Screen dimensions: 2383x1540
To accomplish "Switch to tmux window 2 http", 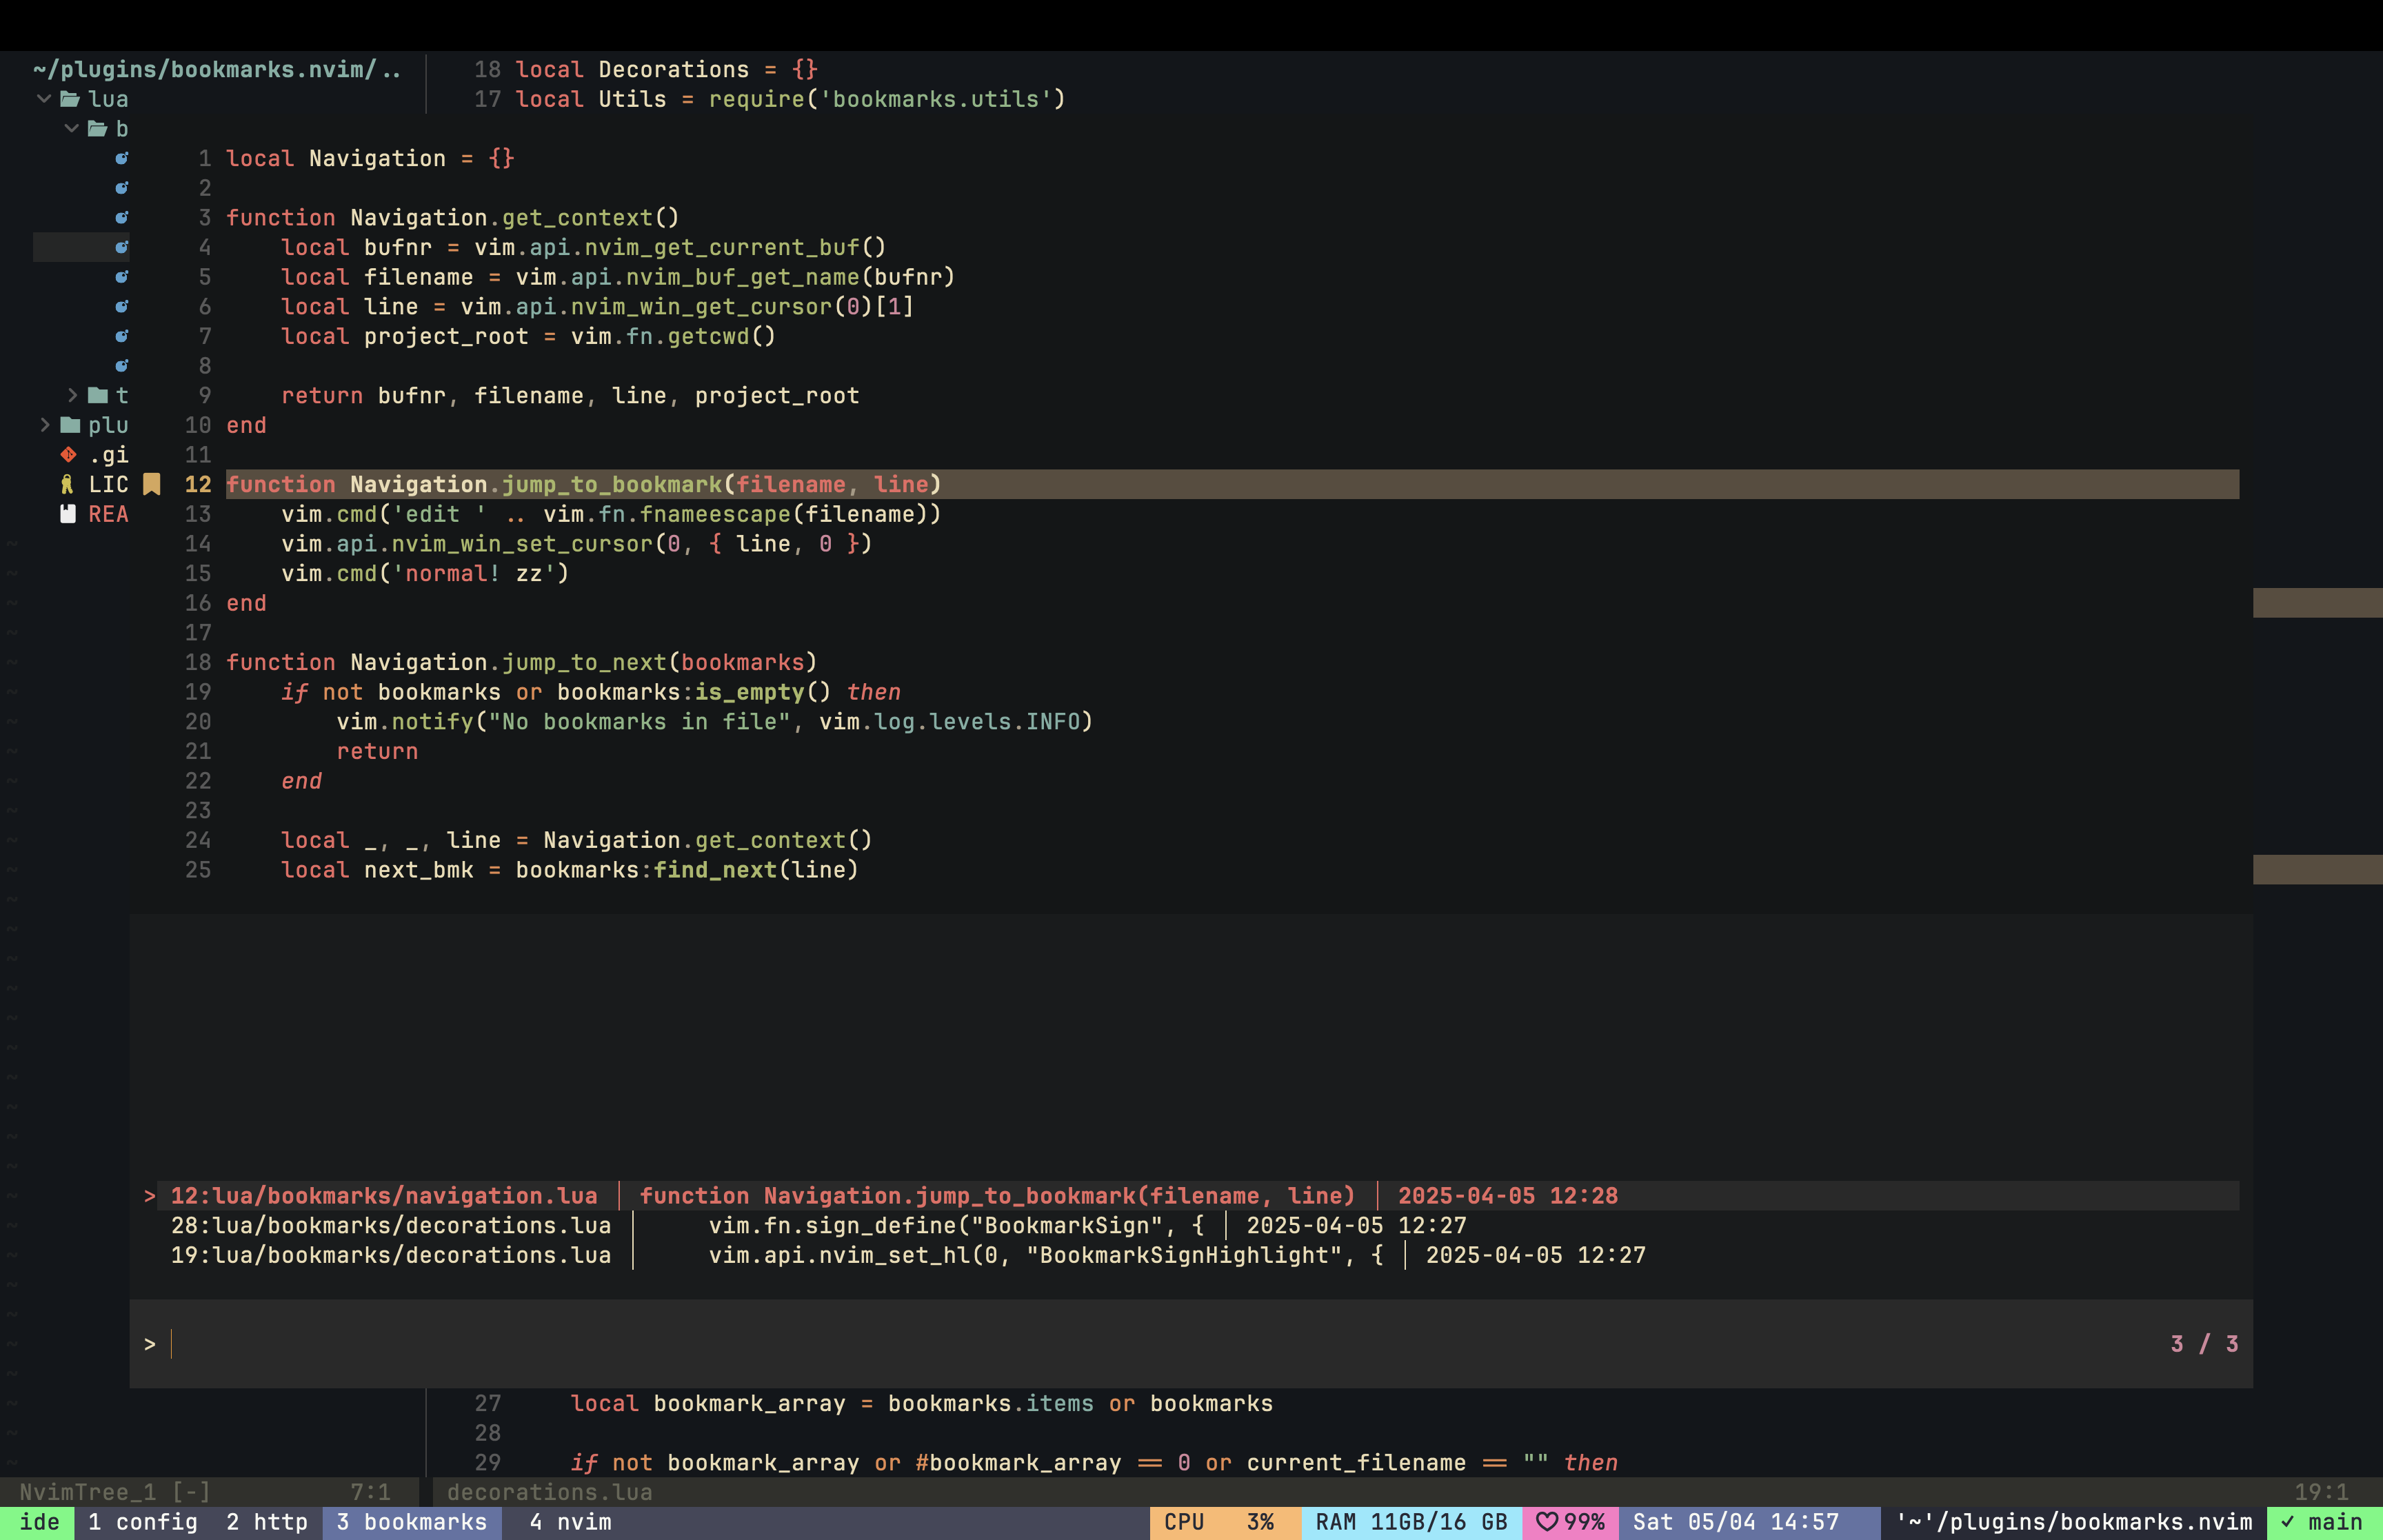I will 266,1522.
